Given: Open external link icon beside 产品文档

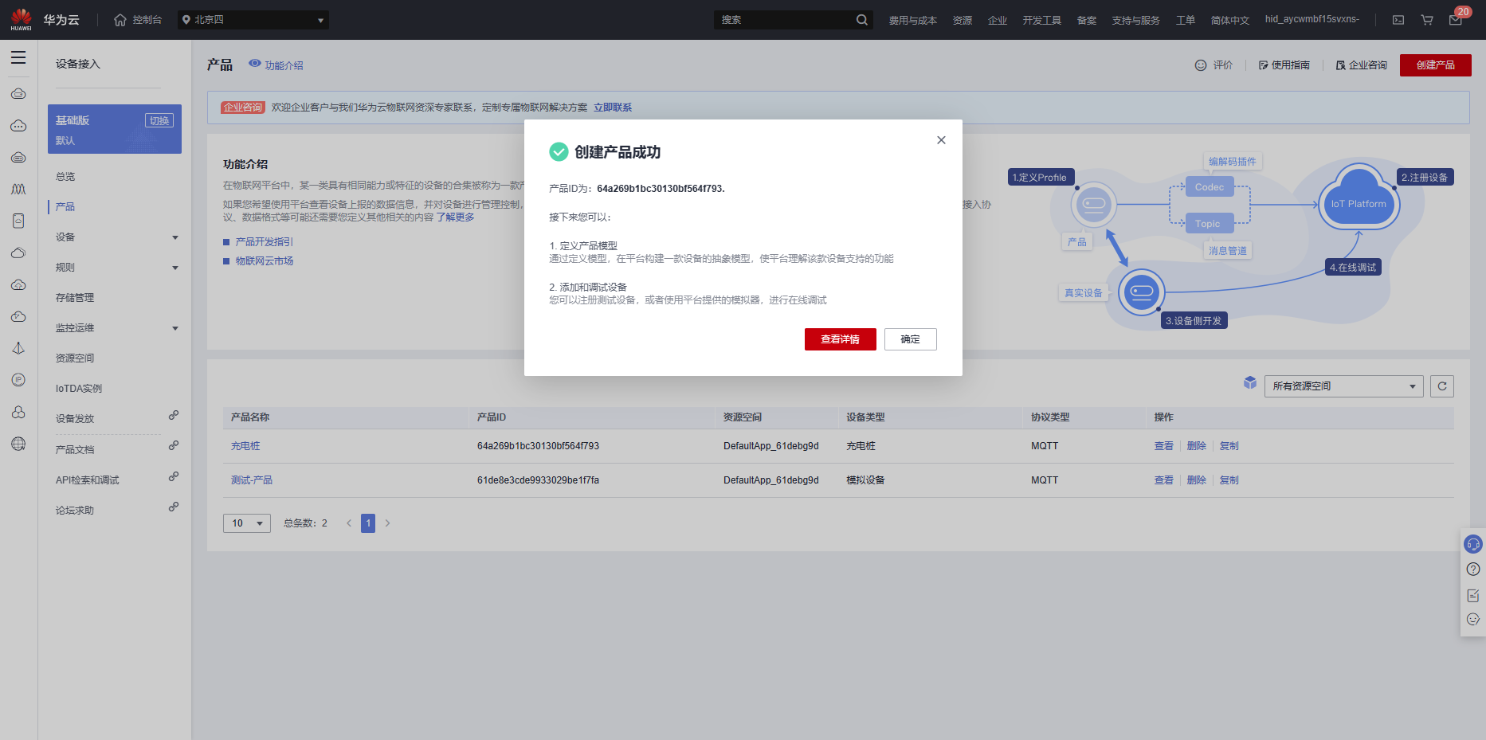Looking at the screenshot, I should coord(174,446).
